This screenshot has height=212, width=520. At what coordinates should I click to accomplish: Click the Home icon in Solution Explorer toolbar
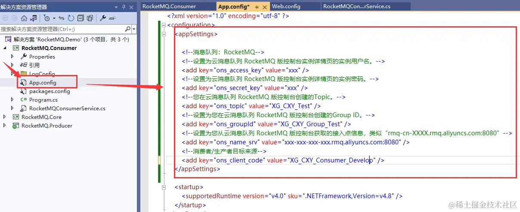pyautogui.click(x=24, y=18)
